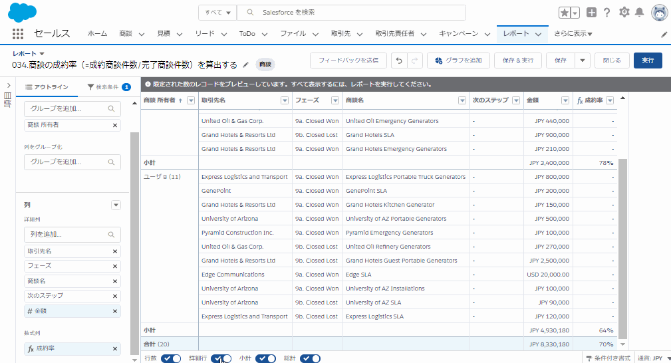Click the 保存 button
Image resolution: width=671 pixels, height=363 pixels.
pos(561,60)
